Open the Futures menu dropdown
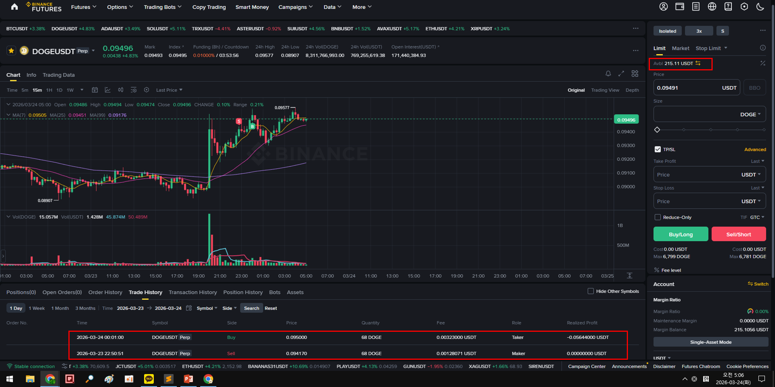Screen dimensions: 775x387 coord(84,7)
